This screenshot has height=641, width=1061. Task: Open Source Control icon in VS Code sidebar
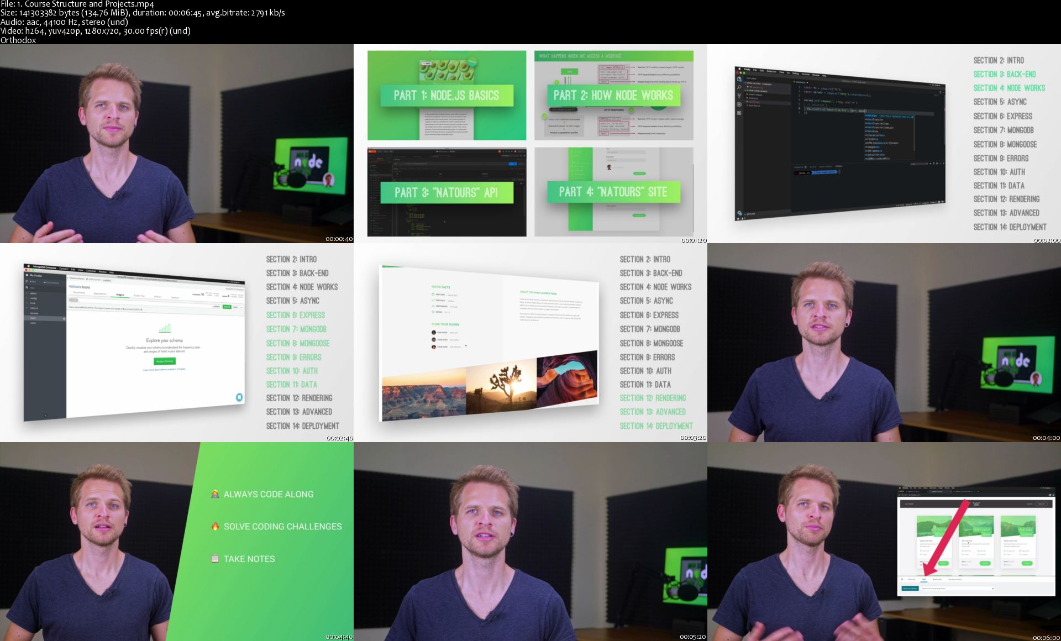tap(739, 95)
